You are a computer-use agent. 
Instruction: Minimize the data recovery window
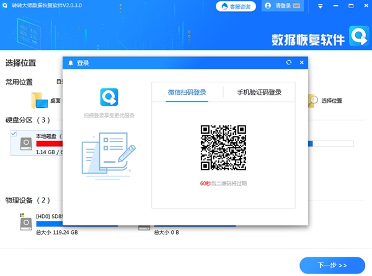335,6
